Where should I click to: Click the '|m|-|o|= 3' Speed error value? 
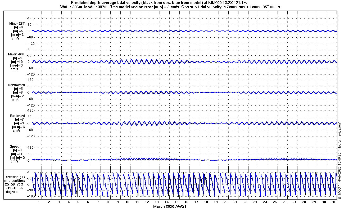pos(17,158)
